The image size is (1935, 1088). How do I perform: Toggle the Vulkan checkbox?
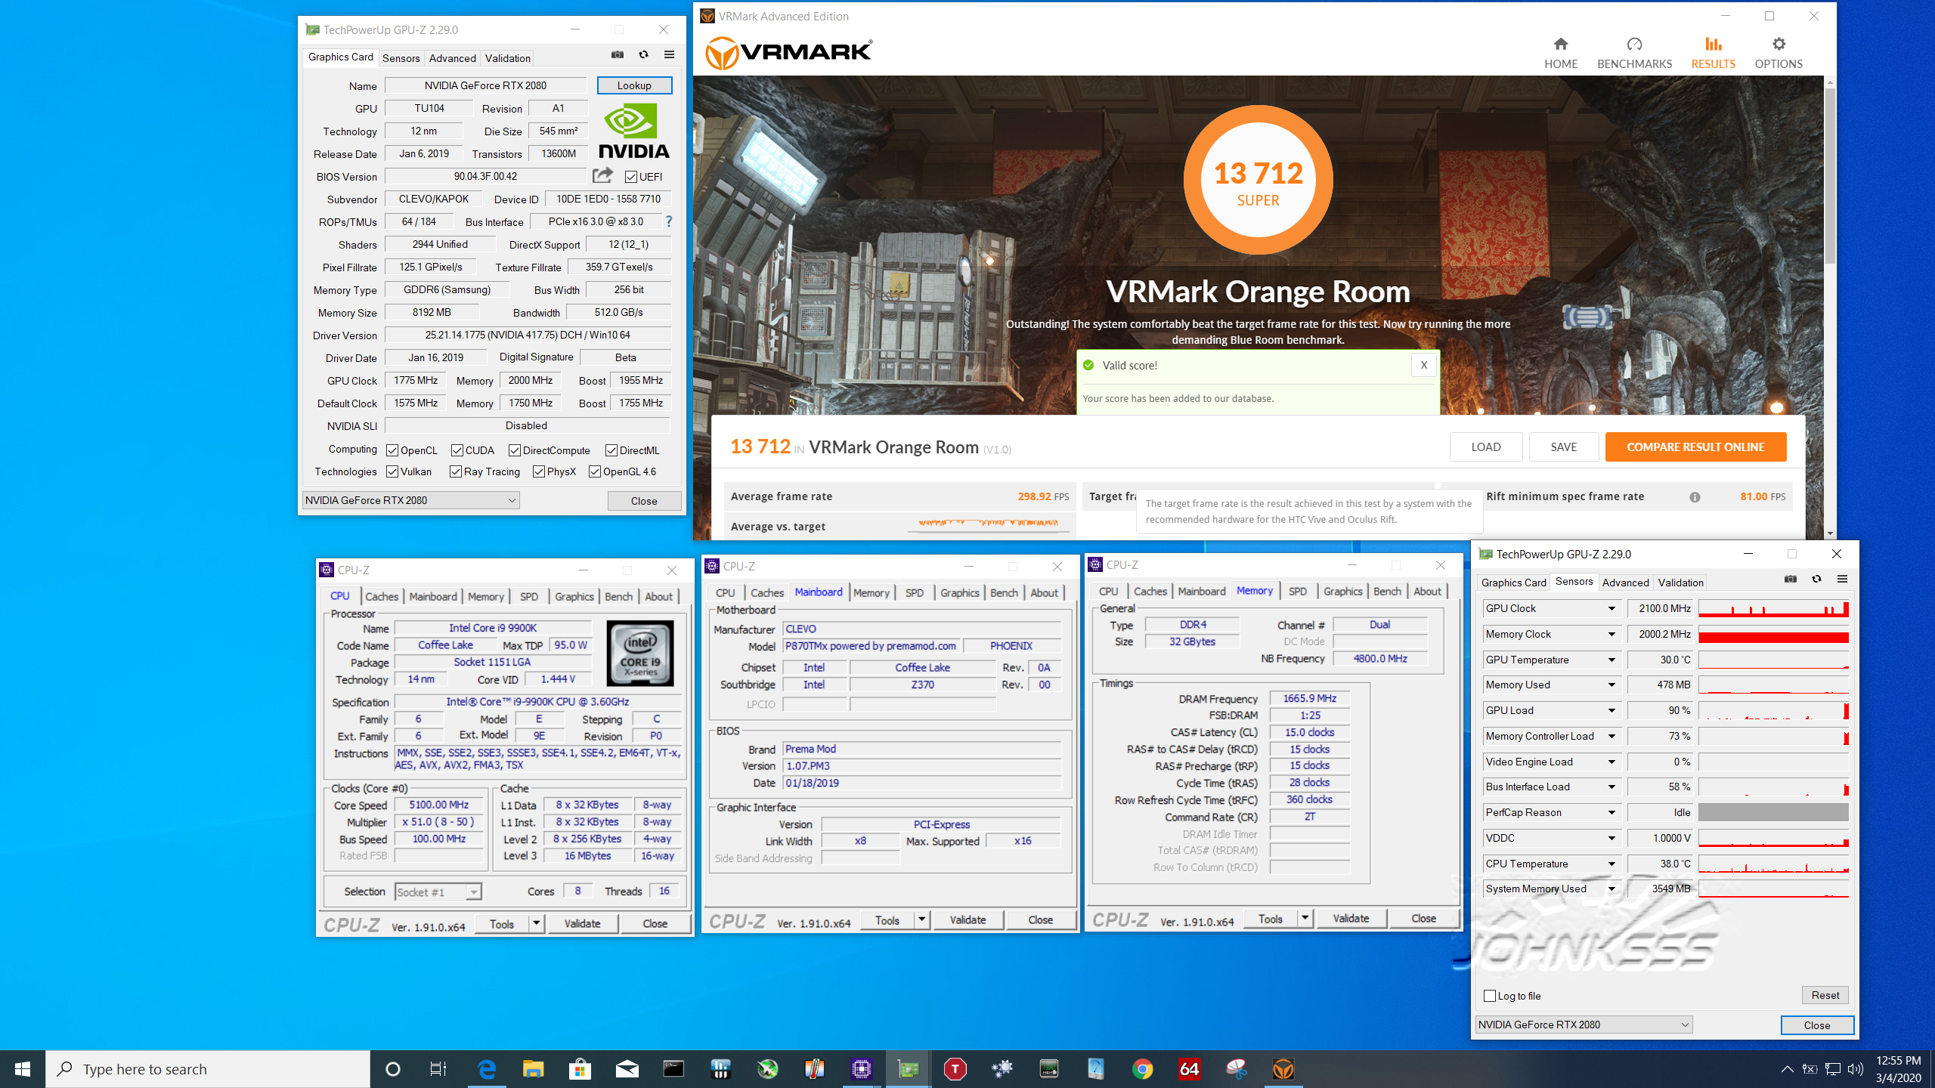pyautogui.click(x=392, y=471)
